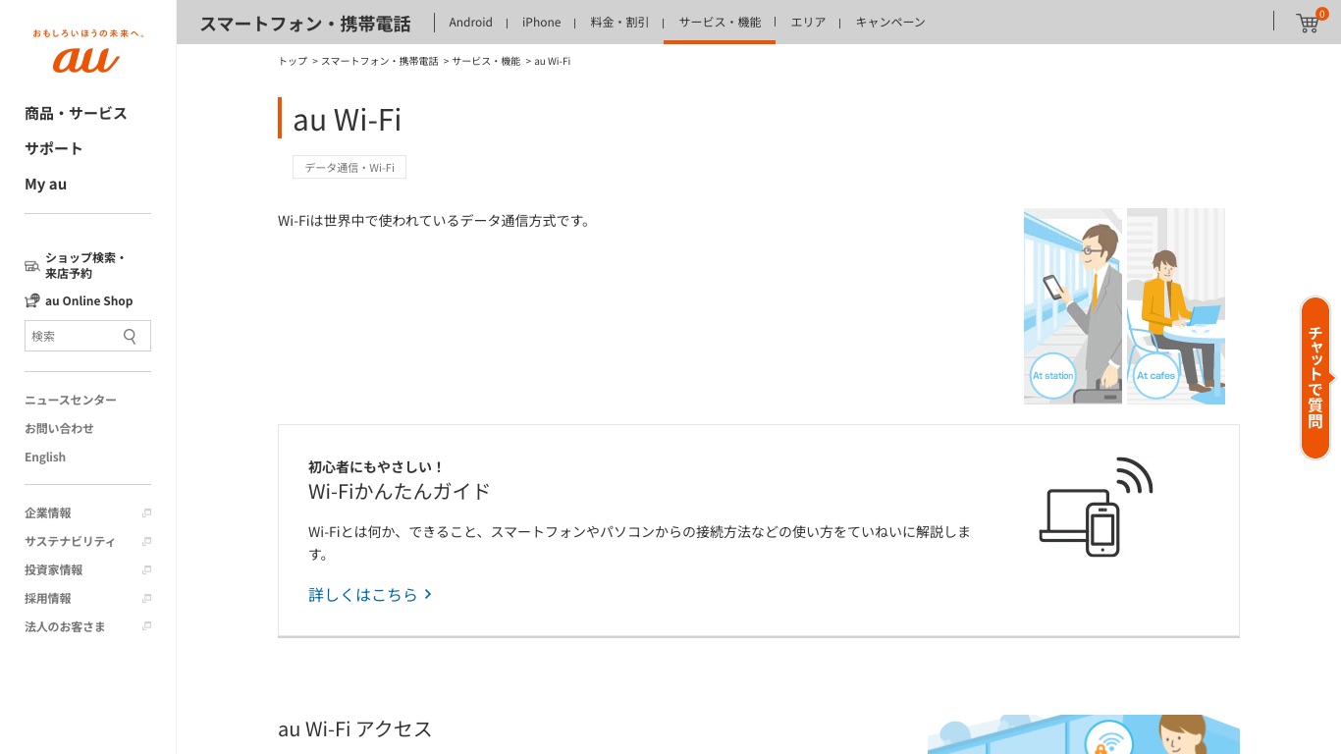
Task: Open 商品・サービス in the sidebar
Action: 76,113
